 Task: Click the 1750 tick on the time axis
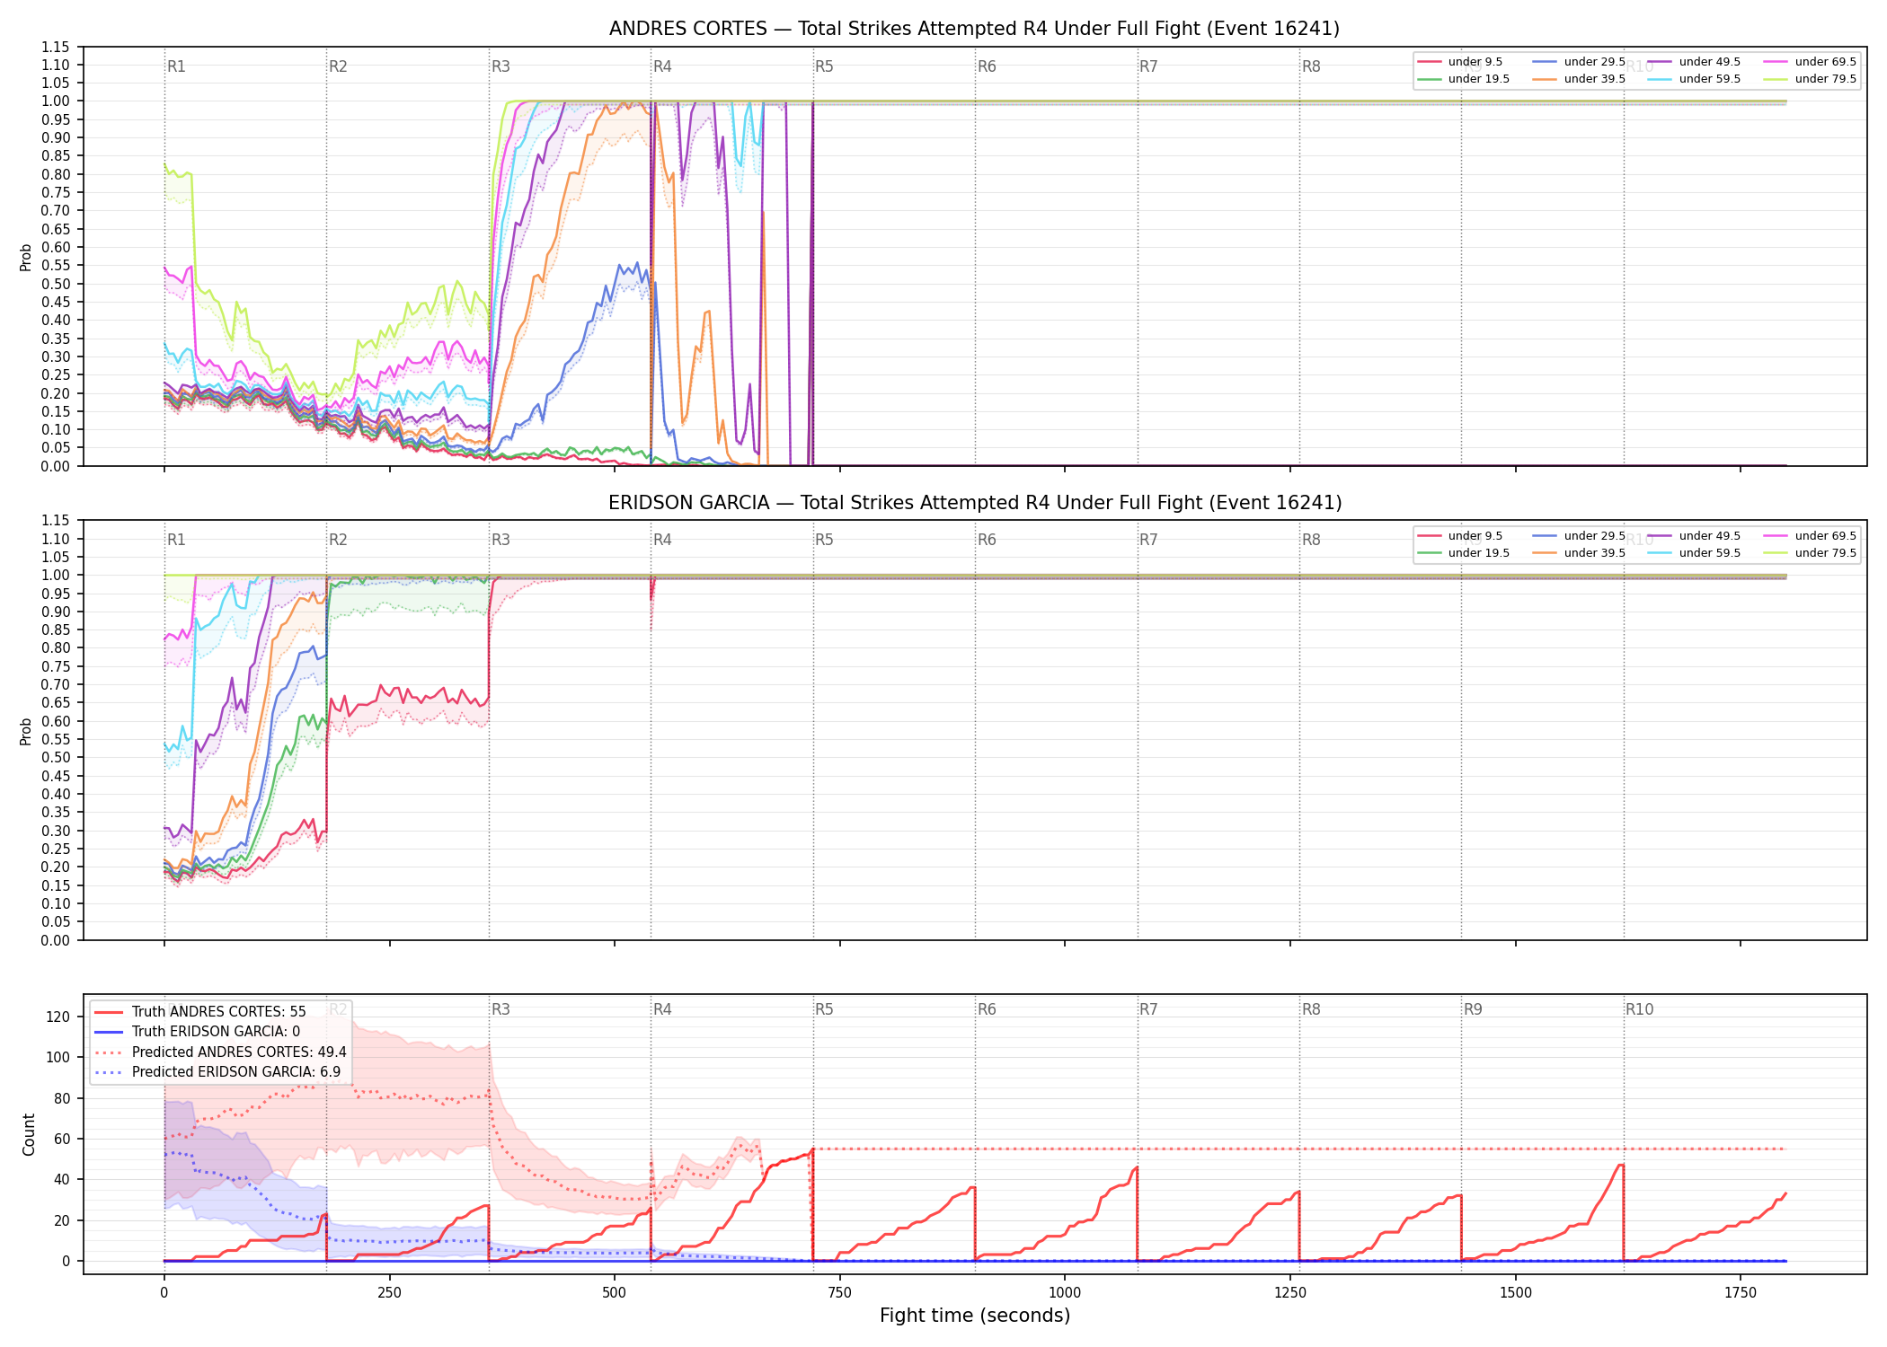pos(1741,1293)
